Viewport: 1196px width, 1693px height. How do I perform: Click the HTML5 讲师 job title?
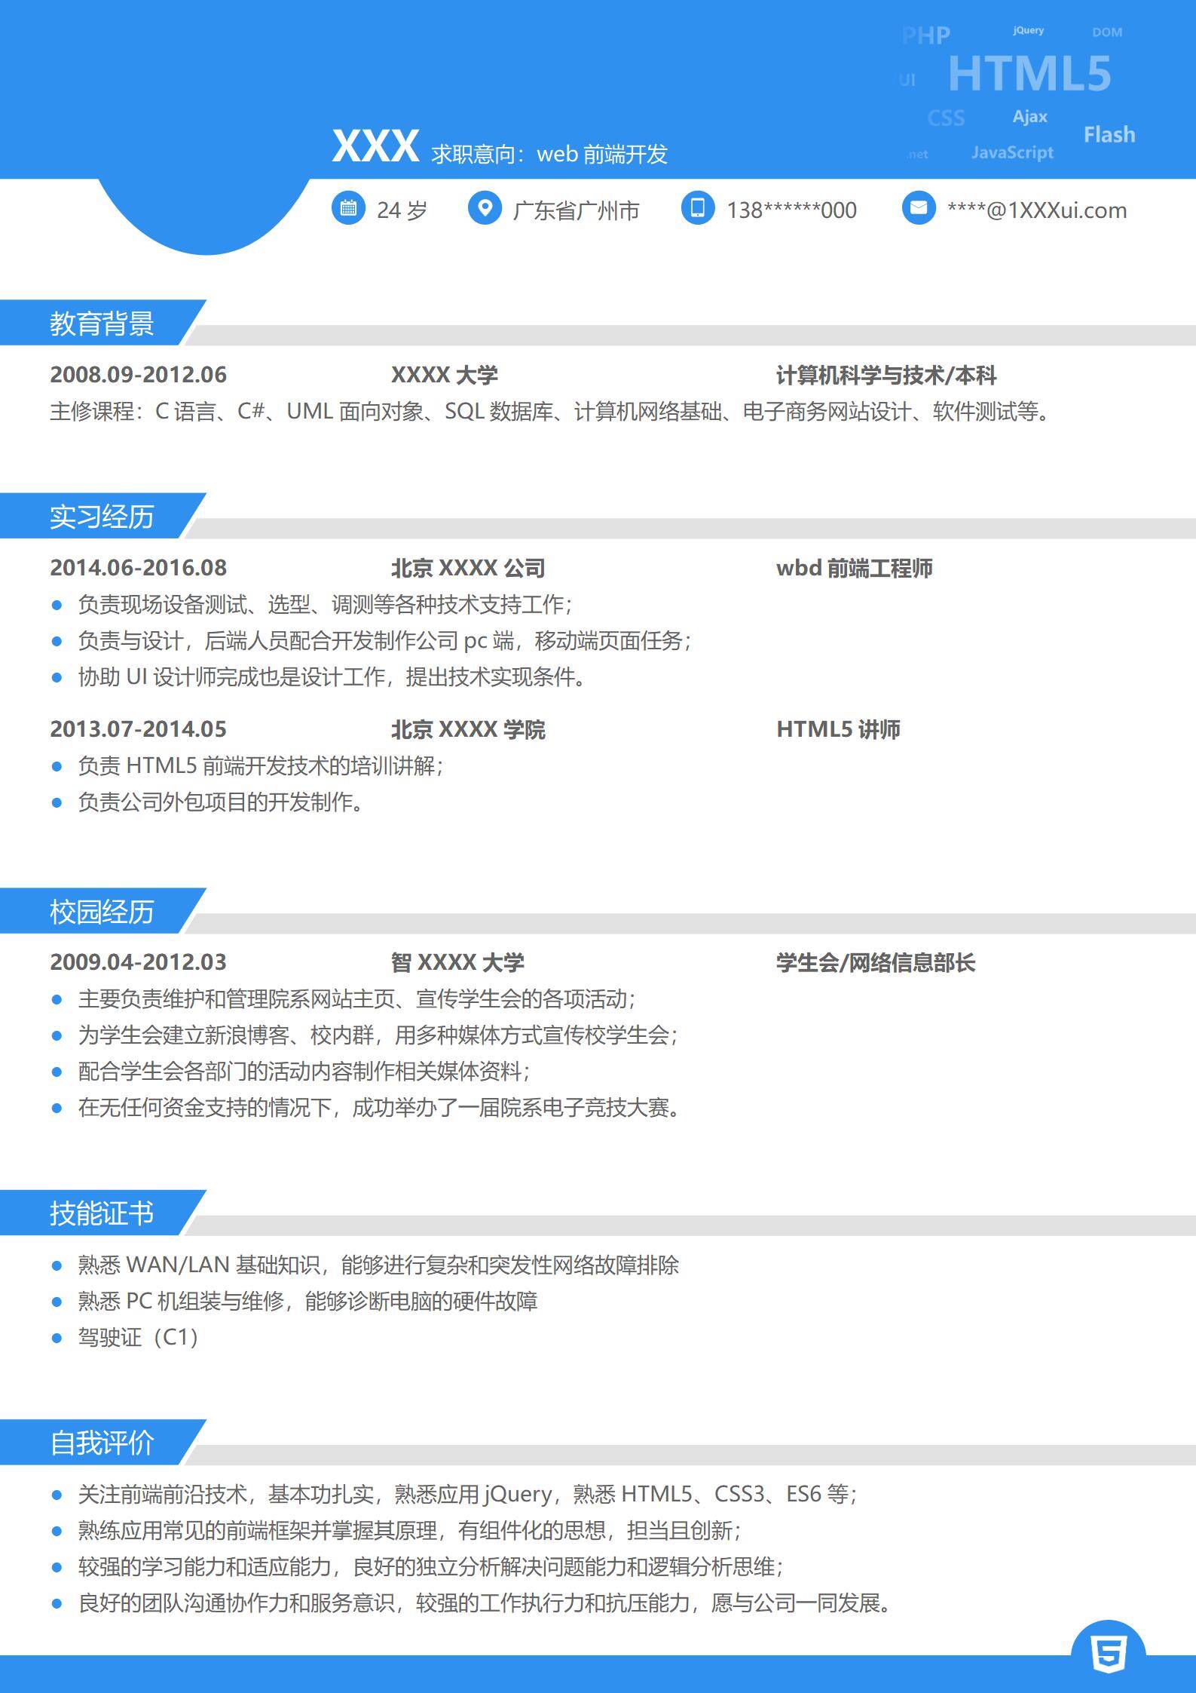[x=838, y=729]
